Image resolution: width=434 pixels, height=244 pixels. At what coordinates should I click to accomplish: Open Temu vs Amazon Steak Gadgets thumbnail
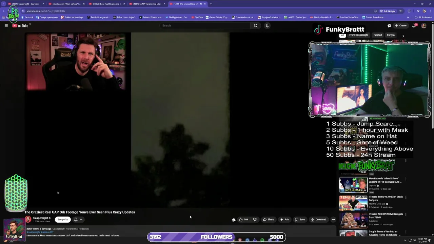coord(353,203)
